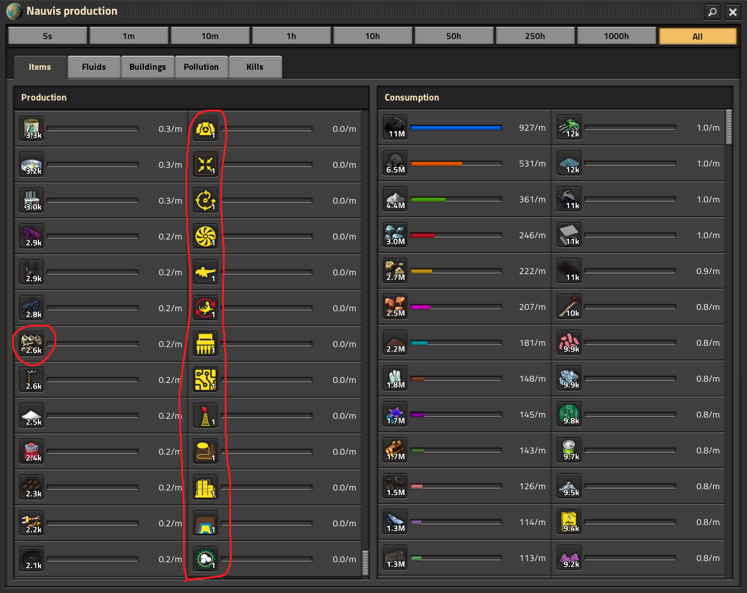Click the oil derrick flame icon
The image size is (747, 593).
[x=206, y=416]
